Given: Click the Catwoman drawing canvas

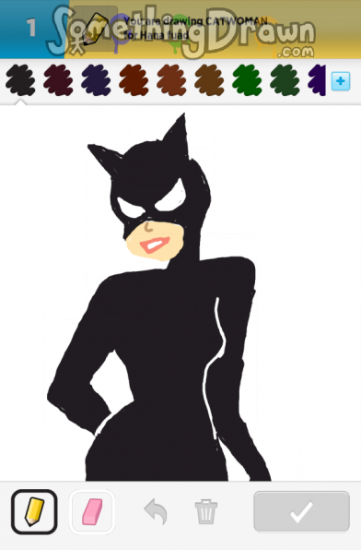Looking at the screenshot, I should (x=180, y=293).
